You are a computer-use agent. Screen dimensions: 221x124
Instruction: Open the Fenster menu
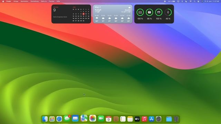pos(51,1)
